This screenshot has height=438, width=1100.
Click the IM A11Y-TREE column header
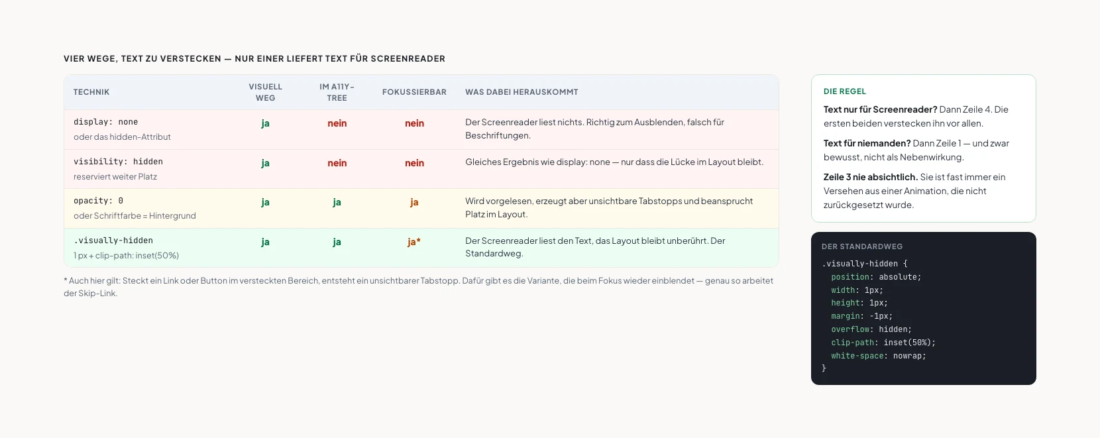pyautogui.click(x=337, y=92)
